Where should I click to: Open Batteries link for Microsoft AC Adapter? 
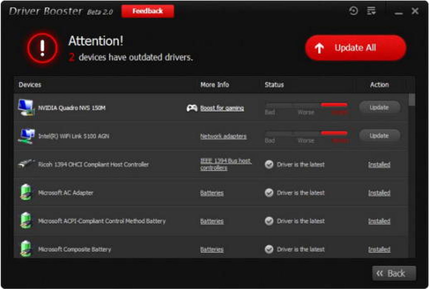(x=212, y=193)
